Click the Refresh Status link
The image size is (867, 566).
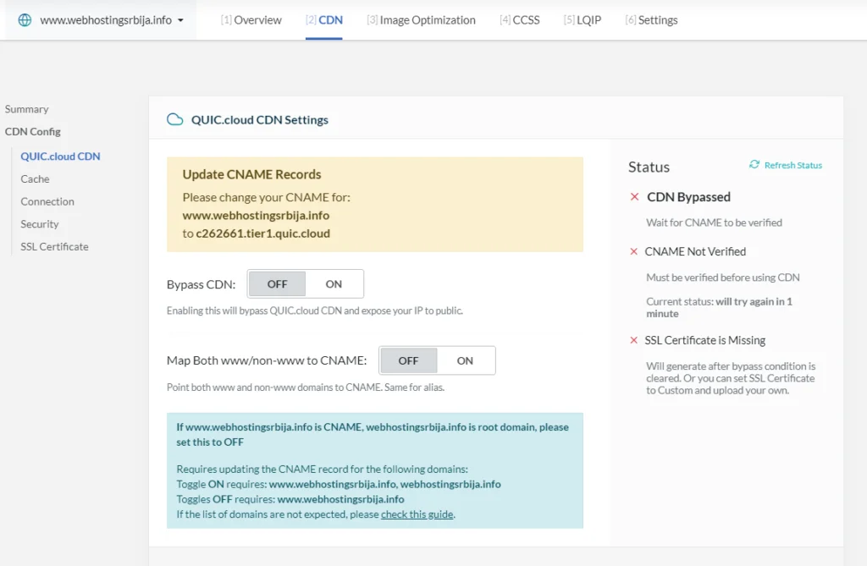pyautogui.click(x=792, y=165)
